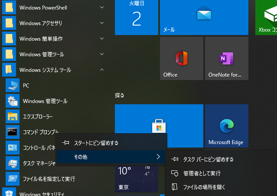Click the Windows 管理ツール gear icon
Screen dimensions: 277x196
[13, 101]
